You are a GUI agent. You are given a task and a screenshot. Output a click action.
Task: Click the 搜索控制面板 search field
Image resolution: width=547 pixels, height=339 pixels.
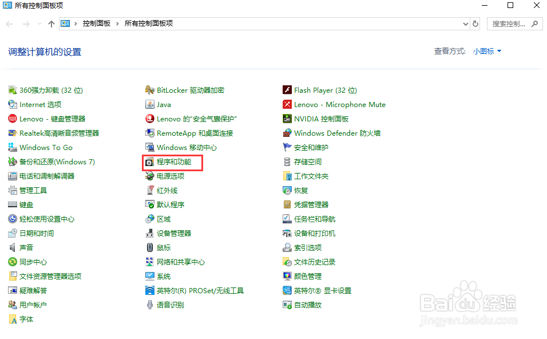(x=515, y=23)
